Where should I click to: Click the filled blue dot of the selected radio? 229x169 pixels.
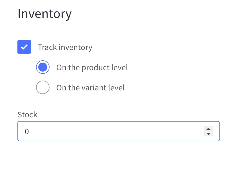pyautogui.click(x=43, y=67)
